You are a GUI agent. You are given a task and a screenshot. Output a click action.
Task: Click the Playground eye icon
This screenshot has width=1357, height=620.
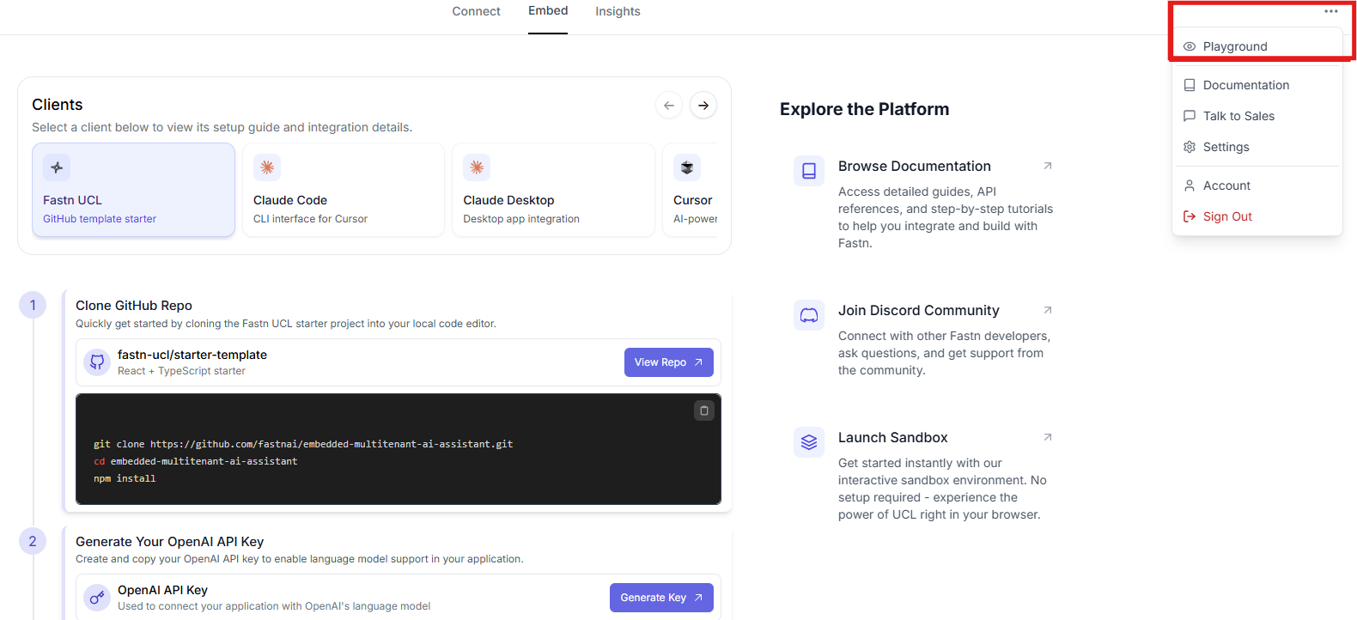click(x=1190, y=46)
